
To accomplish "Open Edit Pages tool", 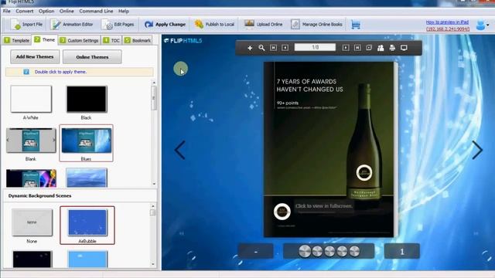I will 118,24.
